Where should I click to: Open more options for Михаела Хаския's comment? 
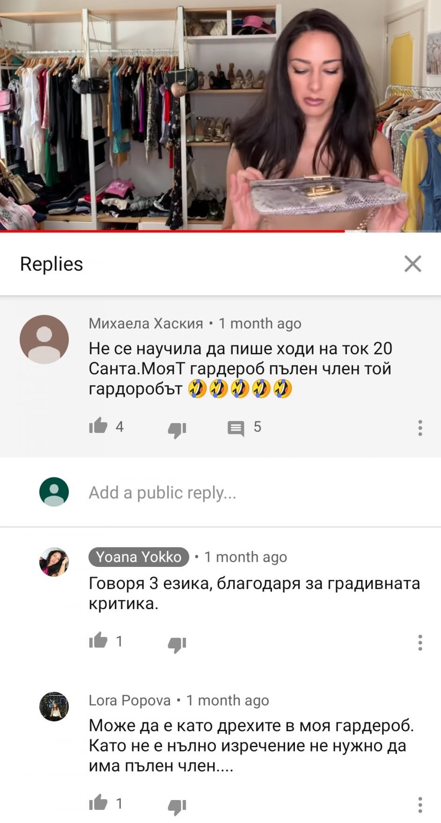[x=420, y=428]
